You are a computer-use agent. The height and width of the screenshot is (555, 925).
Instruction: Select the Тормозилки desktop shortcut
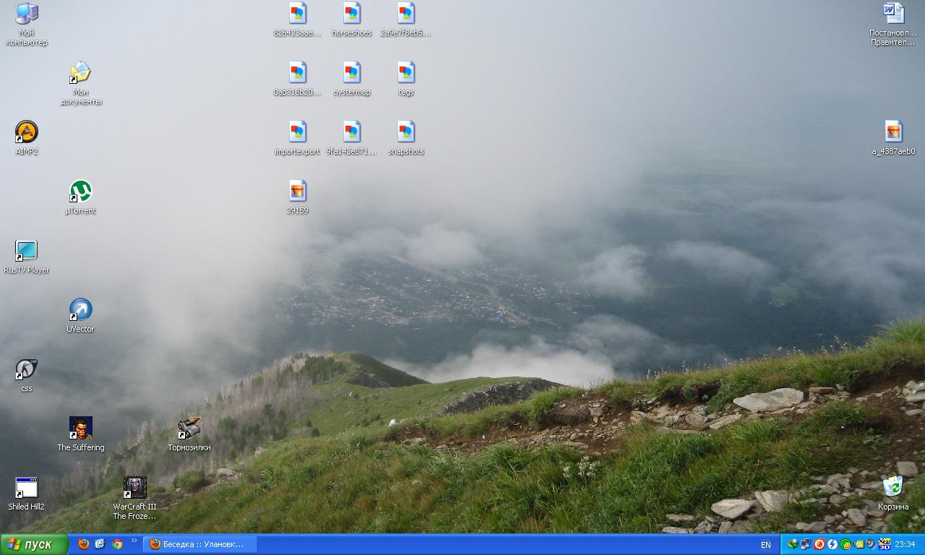pyautogui.click(x=189, y=429)
